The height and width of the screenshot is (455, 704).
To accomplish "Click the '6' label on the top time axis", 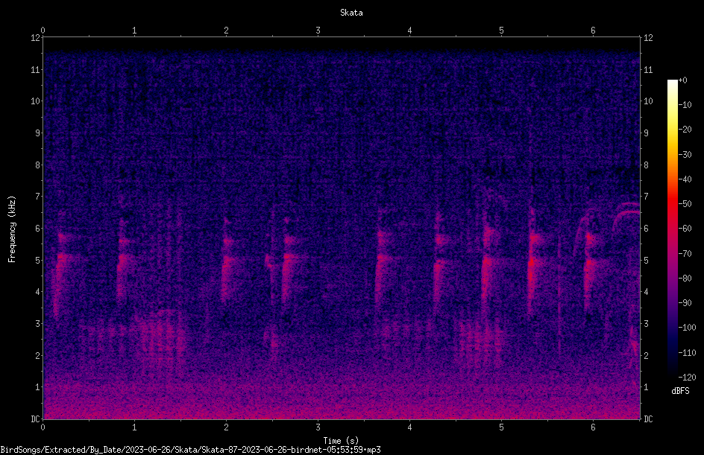I will pos(593,31).
